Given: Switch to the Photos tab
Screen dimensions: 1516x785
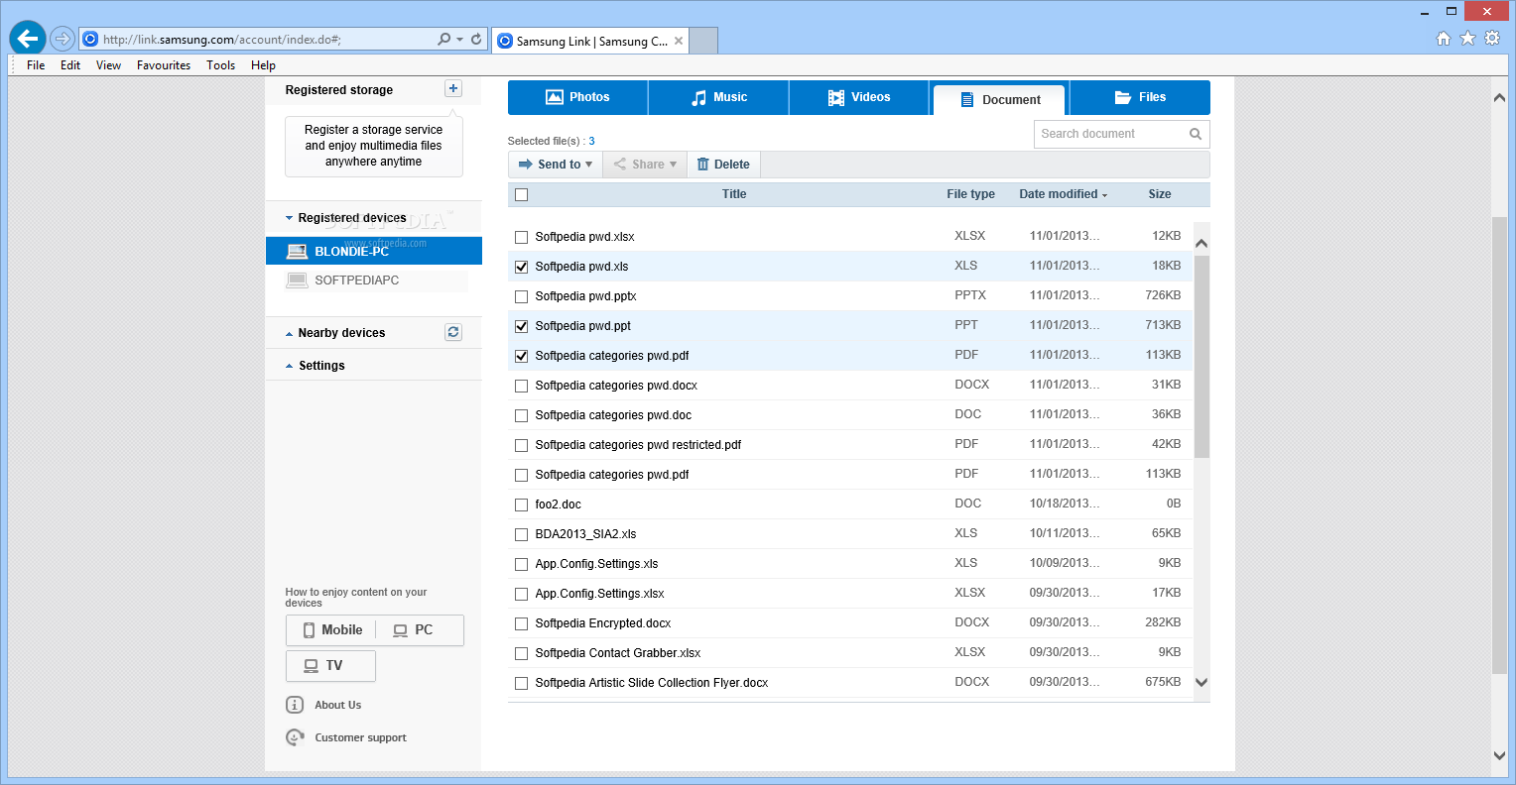Looking at the screenshot, I should (x=577, y=97).
